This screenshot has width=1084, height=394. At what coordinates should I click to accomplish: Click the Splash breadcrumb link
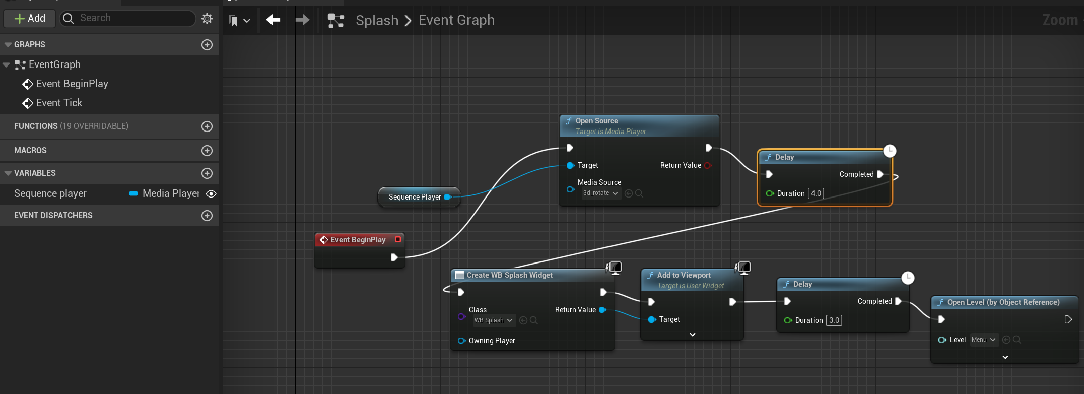[377, 20]
